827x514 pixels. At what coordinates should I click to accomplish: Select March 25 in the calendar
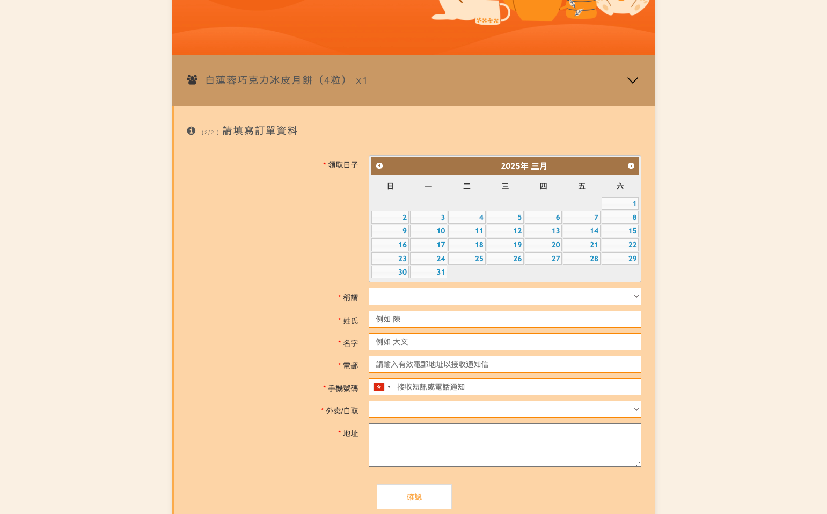point(467,259)
